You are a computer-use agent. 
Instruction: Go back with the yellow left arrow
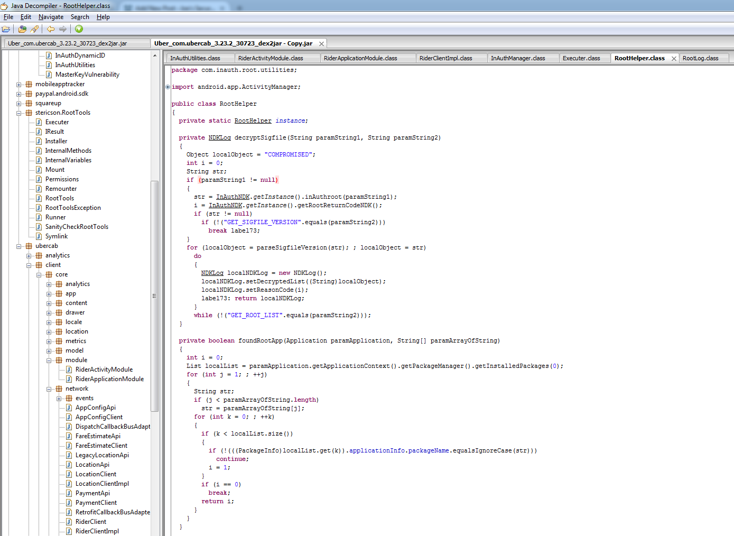tap(51, 29)
